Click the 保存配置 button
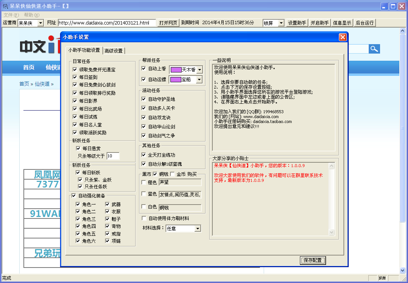 click(312, 260)
